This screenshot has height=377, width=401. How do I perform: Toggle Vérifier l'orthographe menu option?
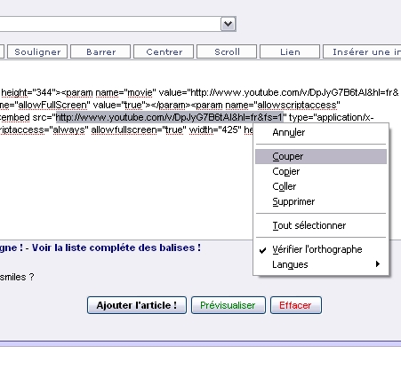pos(321,249)
